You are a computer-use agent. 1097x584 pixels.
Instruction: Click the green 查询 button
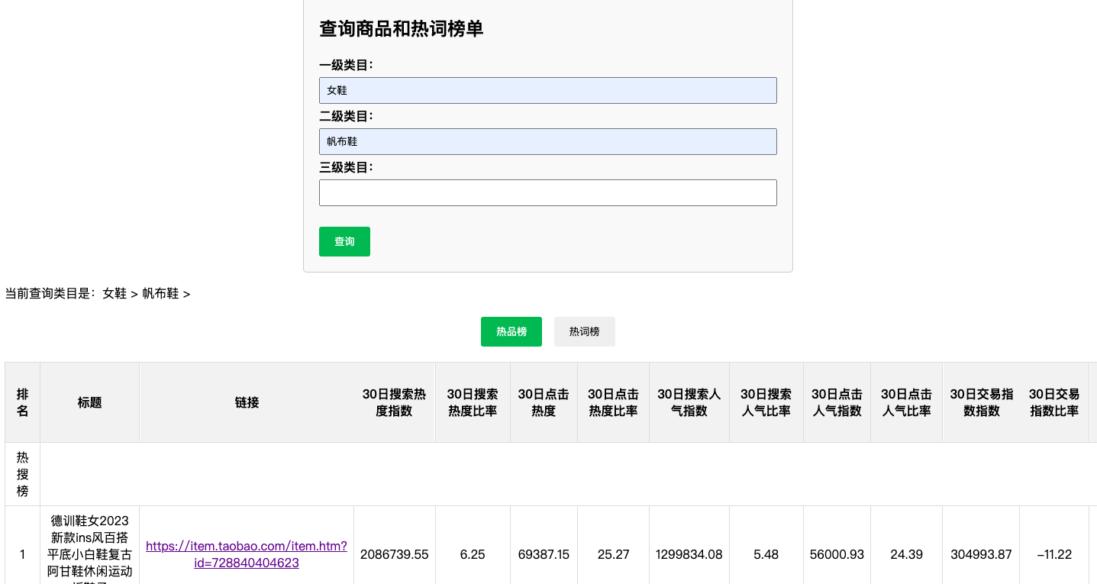[344, 241]
